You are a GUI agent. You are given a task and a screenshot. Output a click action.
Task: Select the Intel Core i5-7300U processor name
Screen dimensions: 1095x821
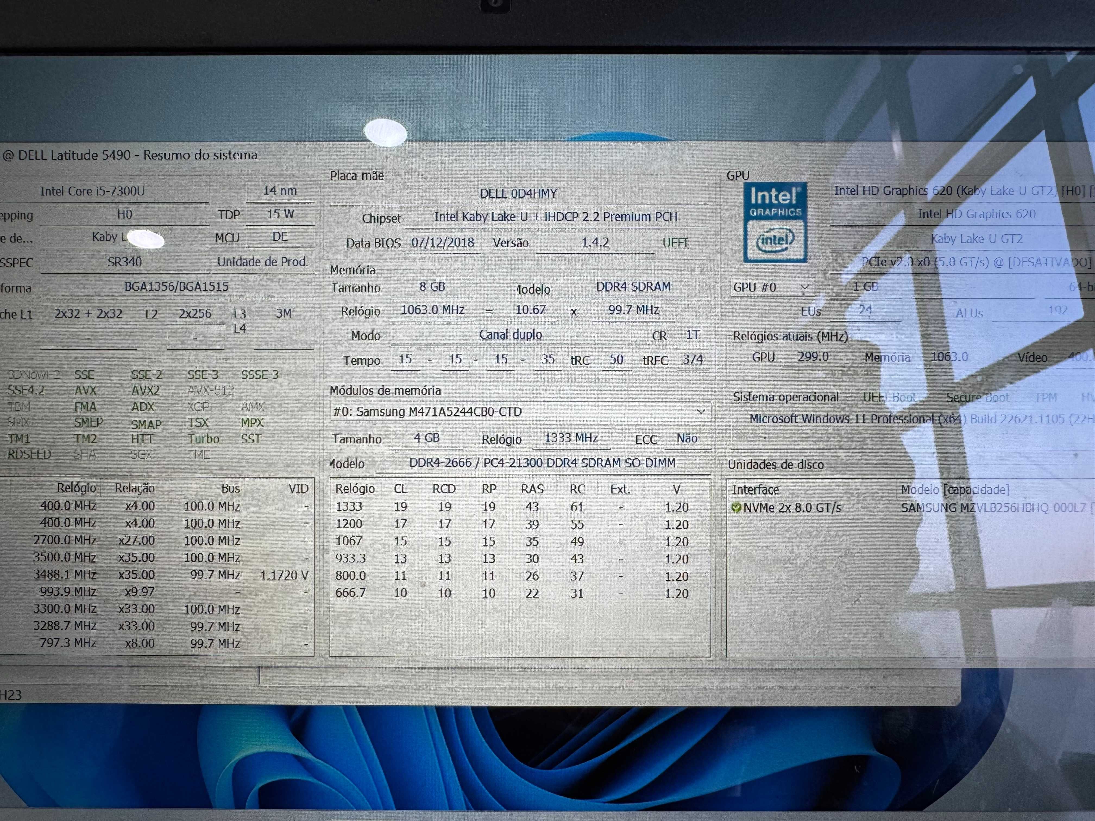93,191
